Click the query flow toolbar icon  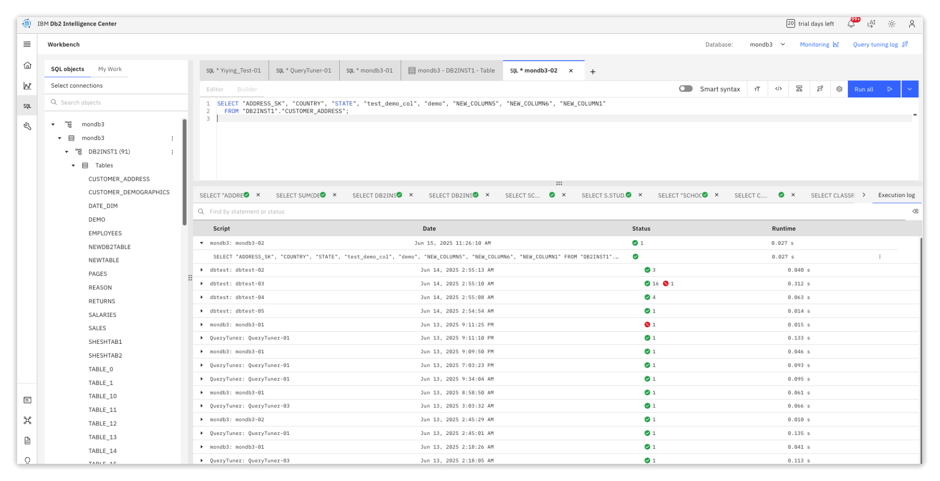tap(820, 89)
